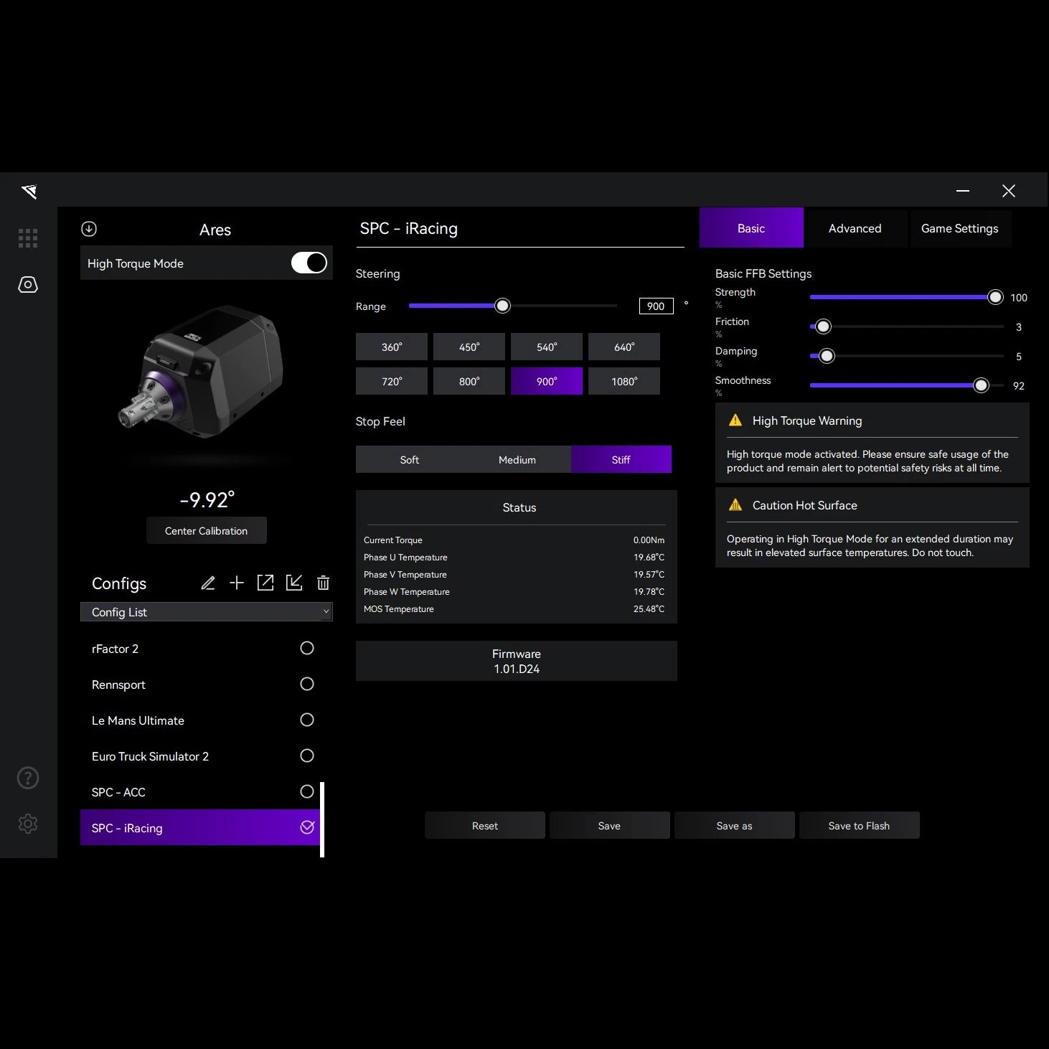Switch to the Advanced tab

[x=855, y=228]
